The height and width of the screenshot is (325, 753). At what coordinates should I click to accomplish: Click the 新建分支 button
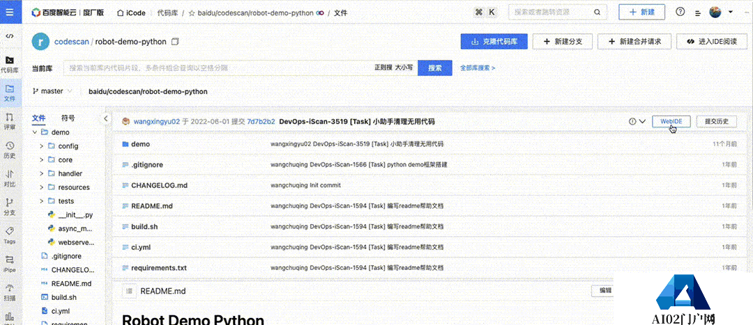coord(563,42)
